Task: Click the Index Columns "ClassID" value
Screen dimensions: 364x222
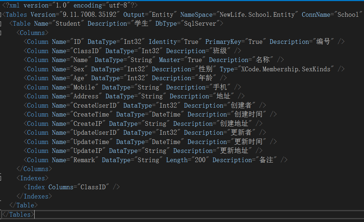Action: (x=93, y=187)
